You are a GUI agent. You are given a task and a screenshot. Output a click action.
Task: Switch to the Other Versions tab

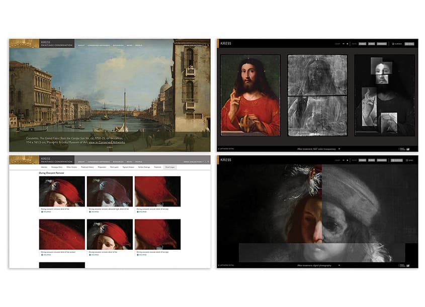[x=71, y=167]
